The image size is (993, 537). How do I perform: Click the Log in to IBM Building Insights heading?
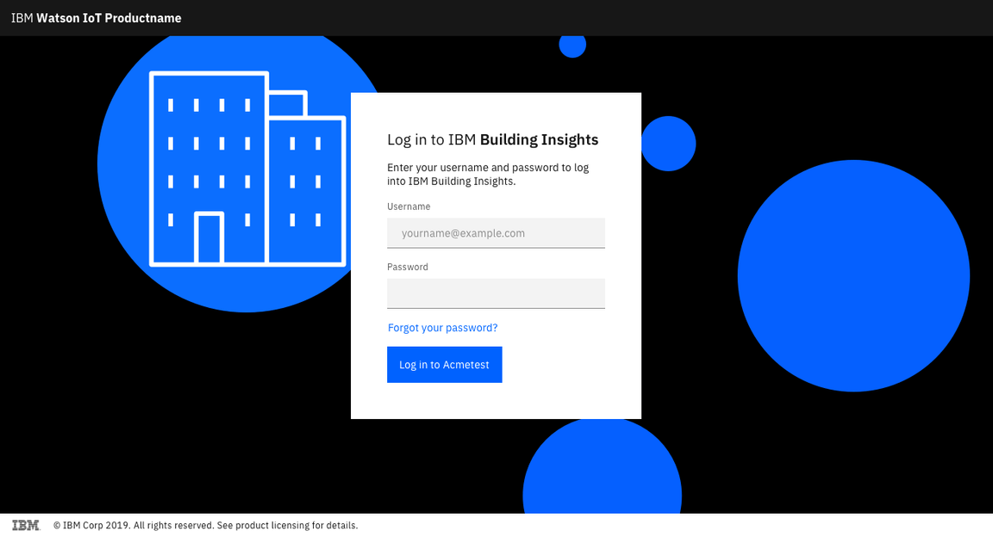pos(492,139)
